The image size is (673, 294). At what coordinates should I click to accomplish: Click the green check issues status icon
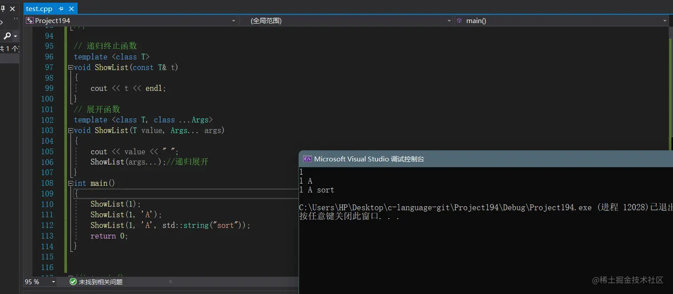pyautogui.click(x=73, y=282)
